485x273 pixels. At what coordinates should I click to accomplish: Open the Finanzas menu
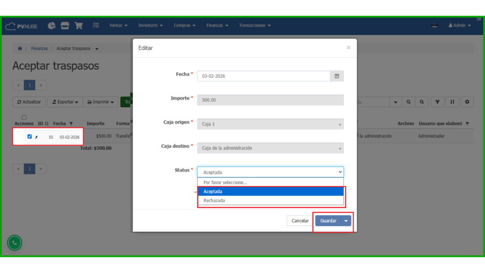point(217,26)
